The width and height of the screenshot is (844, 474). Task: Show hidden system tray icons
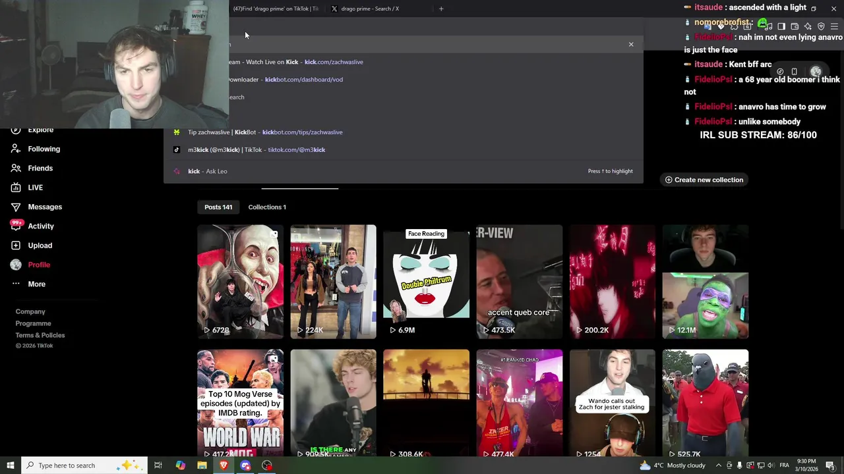click(x=719, y=465)
